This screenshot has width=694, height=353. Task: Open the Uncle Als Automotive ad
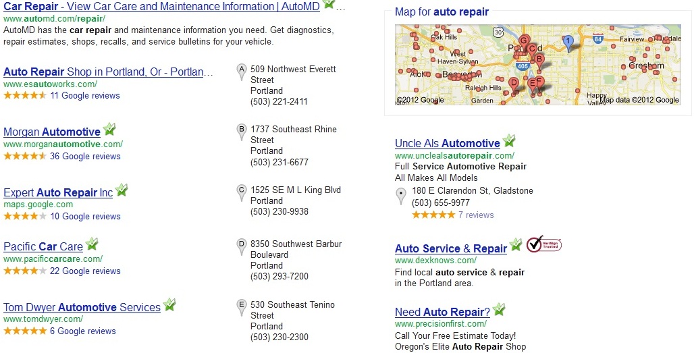point(448,143)
